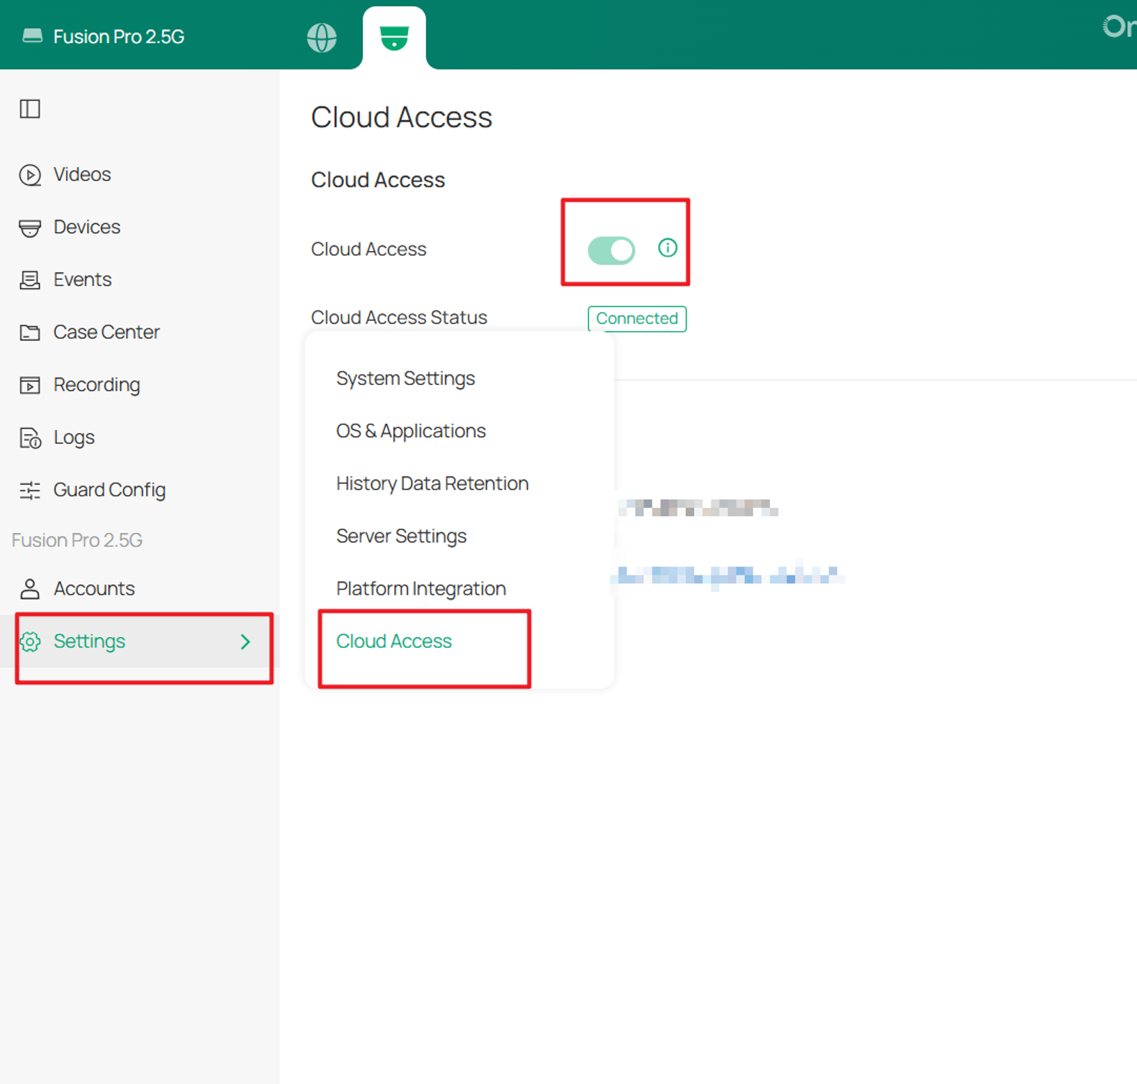Open the globe network tab

tap(322, 38)
